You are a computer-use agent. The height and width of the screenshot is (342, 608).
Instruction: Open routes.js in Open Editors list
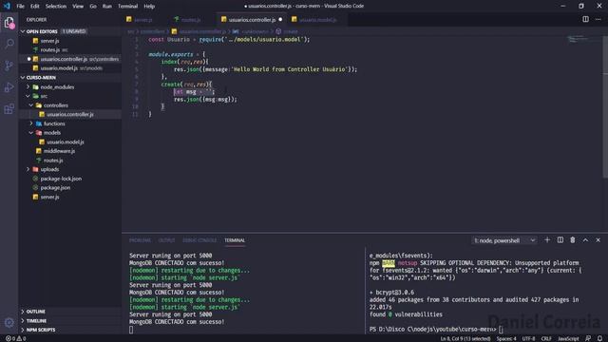click(49, 50)
